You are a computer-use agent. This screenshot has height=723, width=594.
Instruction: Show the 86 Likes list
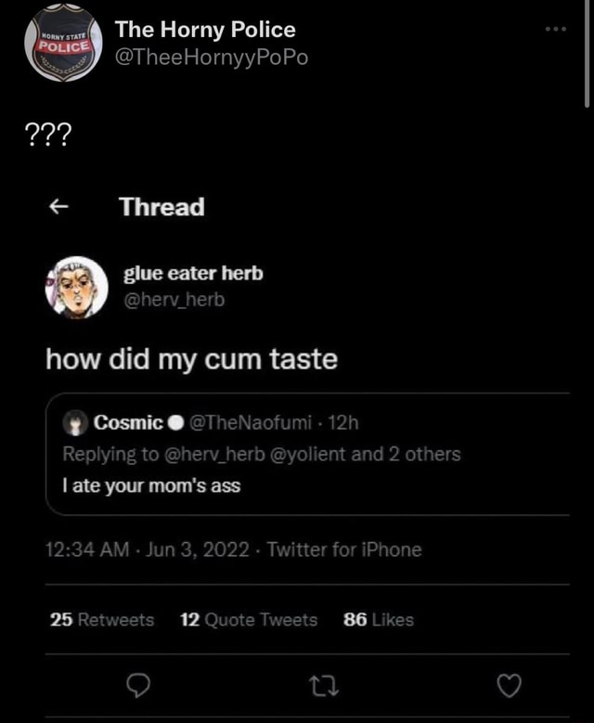[x=379, y=620]
